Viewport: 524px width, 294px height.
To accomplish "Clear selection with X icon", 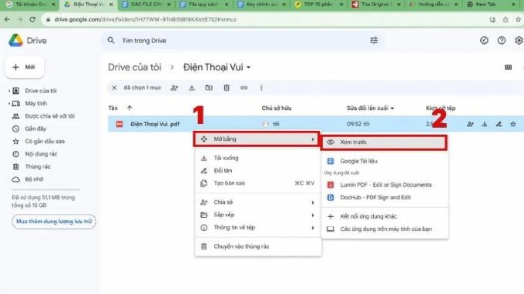I will click(x=114, y=88).
